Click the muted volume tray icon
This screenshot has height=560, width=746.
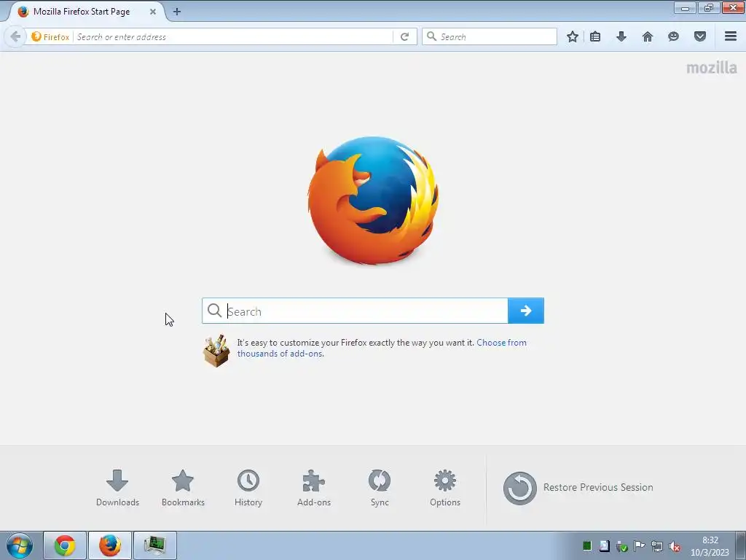tap(674, 546)
